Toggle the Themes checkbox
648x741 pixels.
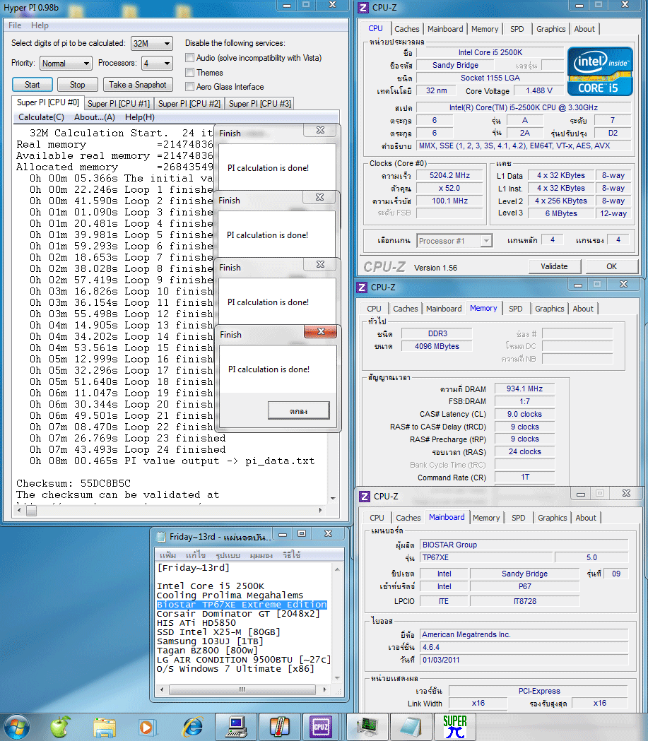(x=189, y=72)
